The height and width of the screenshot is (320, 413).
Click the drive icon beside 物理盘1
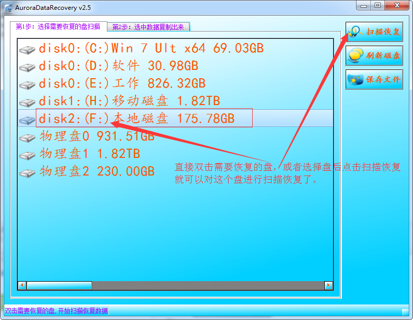[x=26, y=155]
